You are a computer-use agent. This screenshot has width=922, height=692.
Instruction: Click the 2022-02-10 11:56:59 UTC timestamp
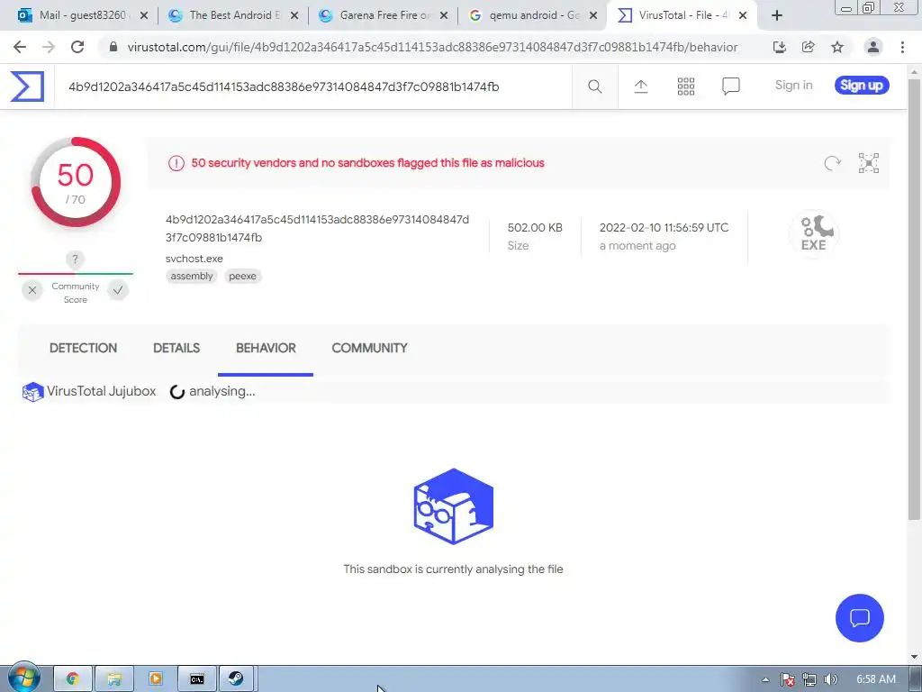pyautogui.click(x=664, y=228)
